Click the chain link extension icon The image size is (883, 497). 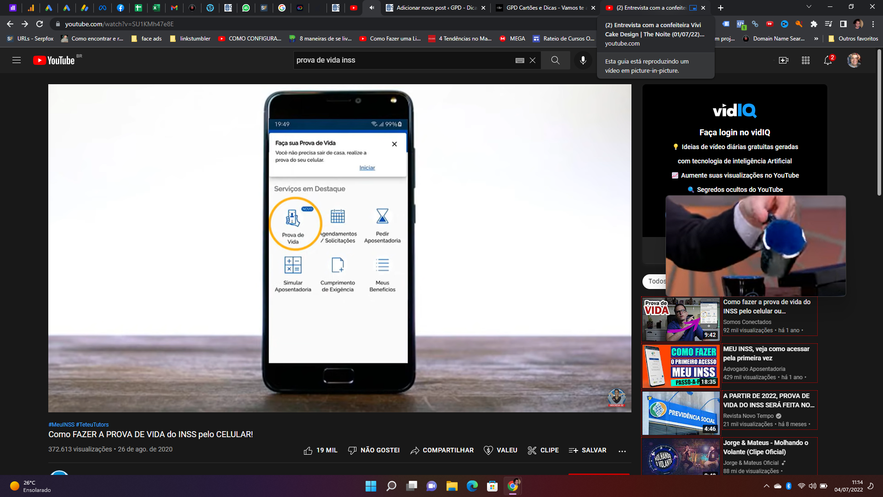tap(755, 24)
